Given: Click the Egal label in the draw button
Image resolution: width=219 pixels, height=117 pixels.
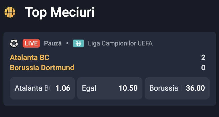Looking at the screenshot, I should pyautogui.click(x=89, y=88).
